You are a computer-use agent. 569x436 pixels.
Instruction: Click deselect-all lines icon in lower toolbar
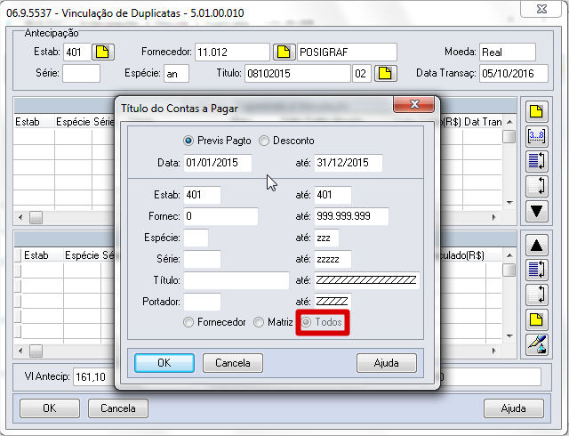point(536,295)
